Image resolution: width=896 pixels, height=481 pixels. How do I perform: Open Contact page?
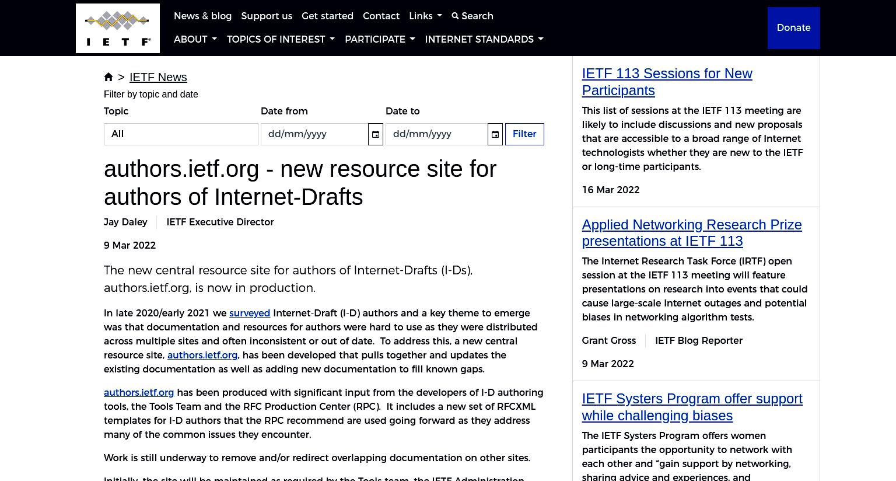tap(381, 16)
